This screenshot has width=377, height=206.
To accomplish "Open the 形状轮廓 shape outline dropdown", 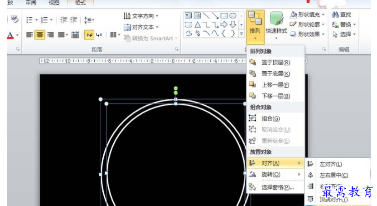I will pyautogui.click(x=307, y=25).
